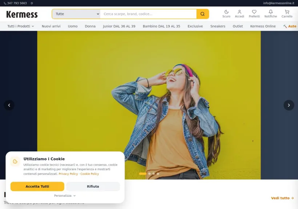Open the Exclusive section
This screenshot has width=298, height=209.
(x=195, y=26)
